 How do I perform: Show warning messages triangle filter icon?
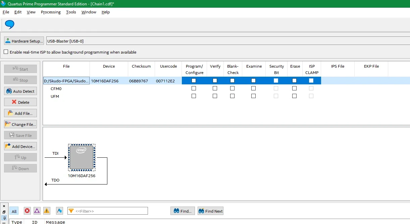(47, 211)
